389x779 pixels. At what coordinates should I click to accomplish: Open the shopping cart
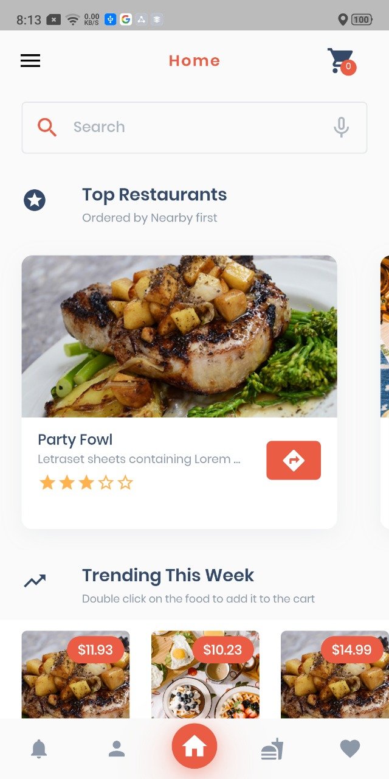point(342,61)
